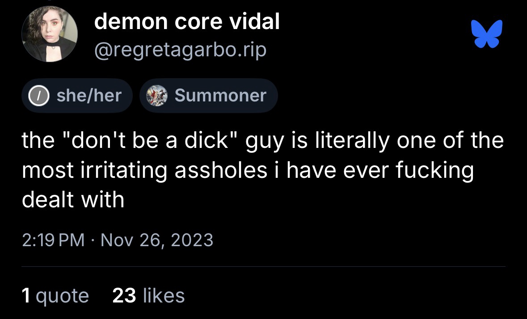This screenshot has width=527, height=319.
Task: Select the she/her label text
Action: click(89, 95)
